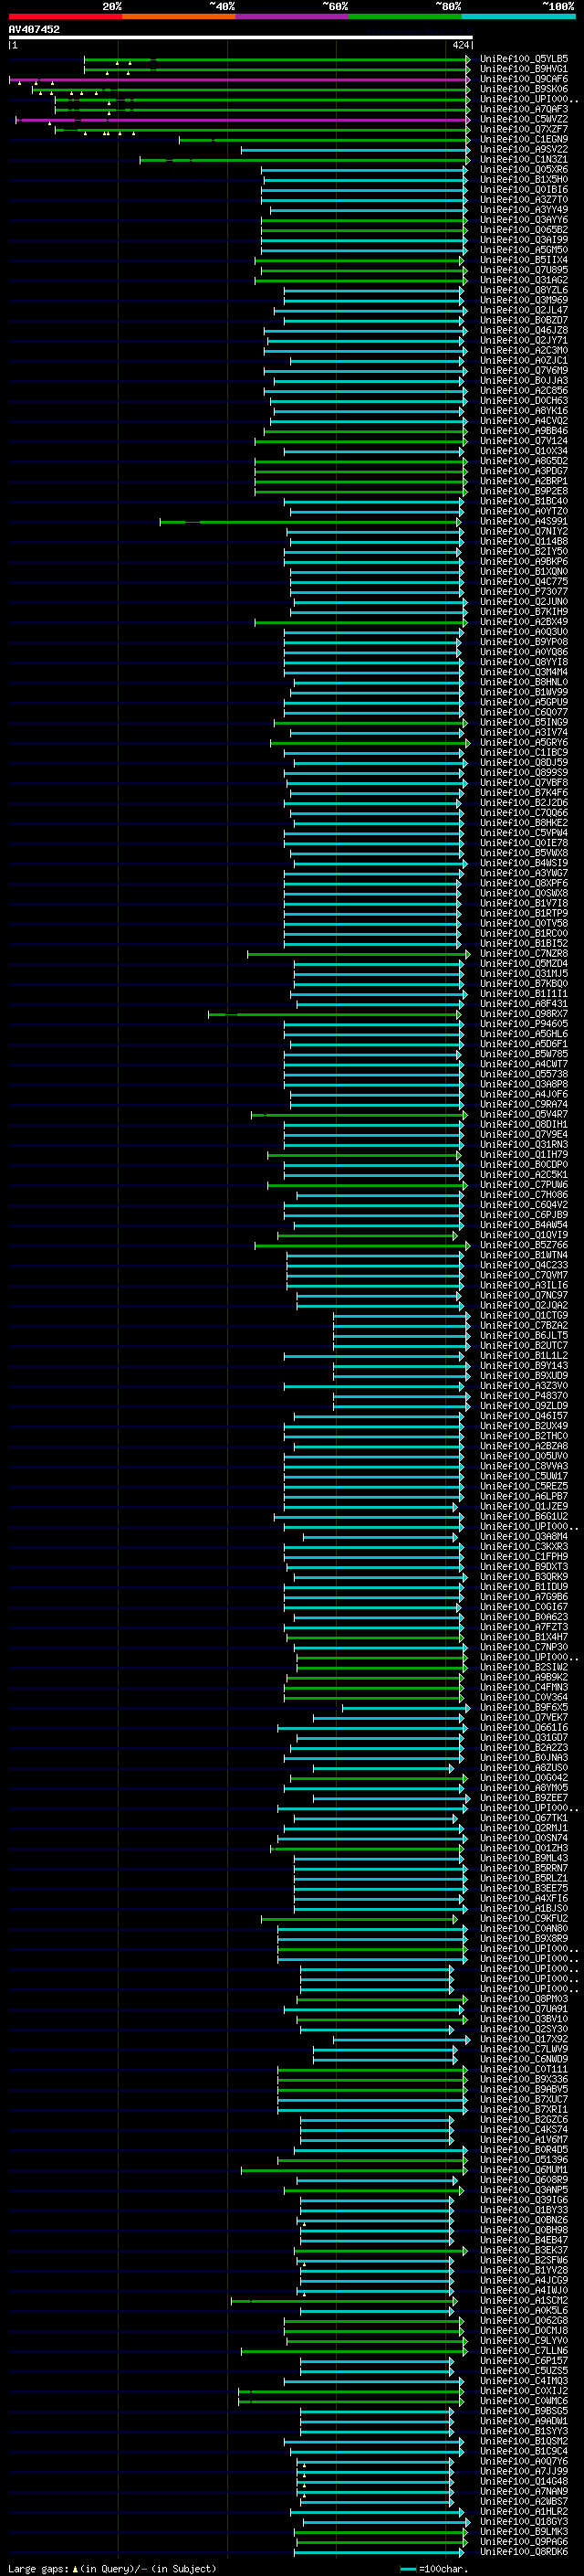Click hit label UniRef100_B1X5H0
This screenshot has height=2576, width=584.
point(524,180)
